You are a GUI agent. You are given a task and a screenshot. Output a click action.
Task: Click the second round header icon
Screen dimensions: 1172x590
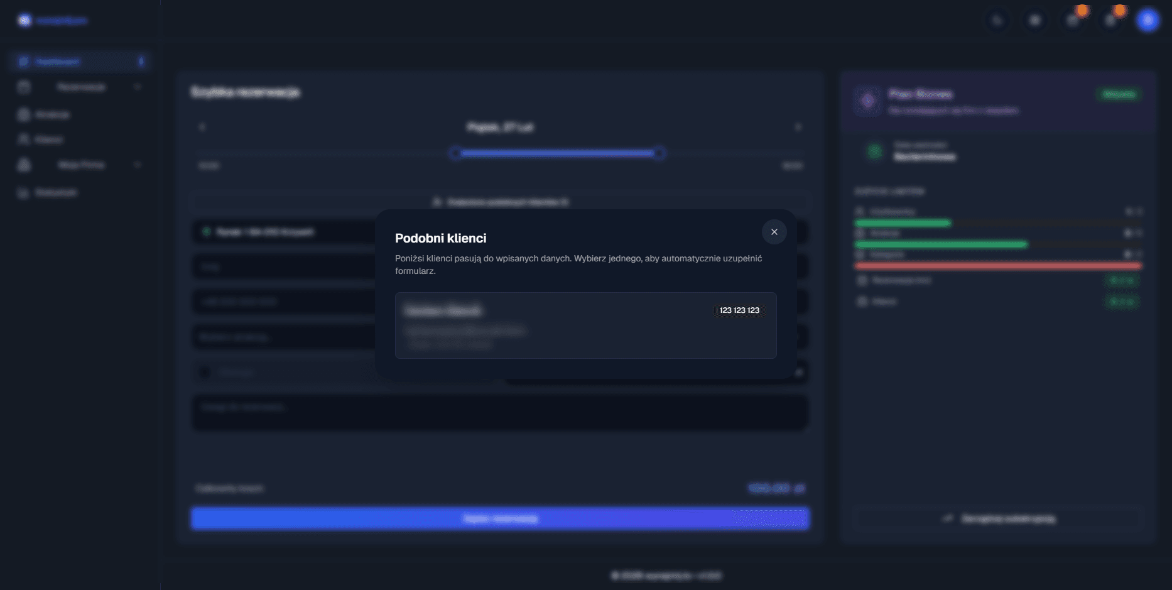tap(1035, 21)
